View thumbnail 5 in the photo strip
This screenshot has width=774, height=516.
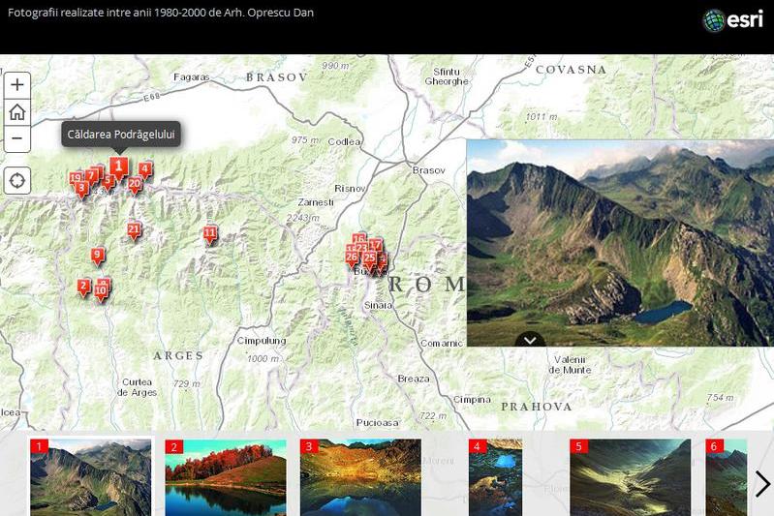point(630,477)
